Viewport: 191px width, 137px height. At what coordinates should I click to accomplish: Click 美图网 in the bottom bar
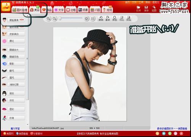(8, 134)
